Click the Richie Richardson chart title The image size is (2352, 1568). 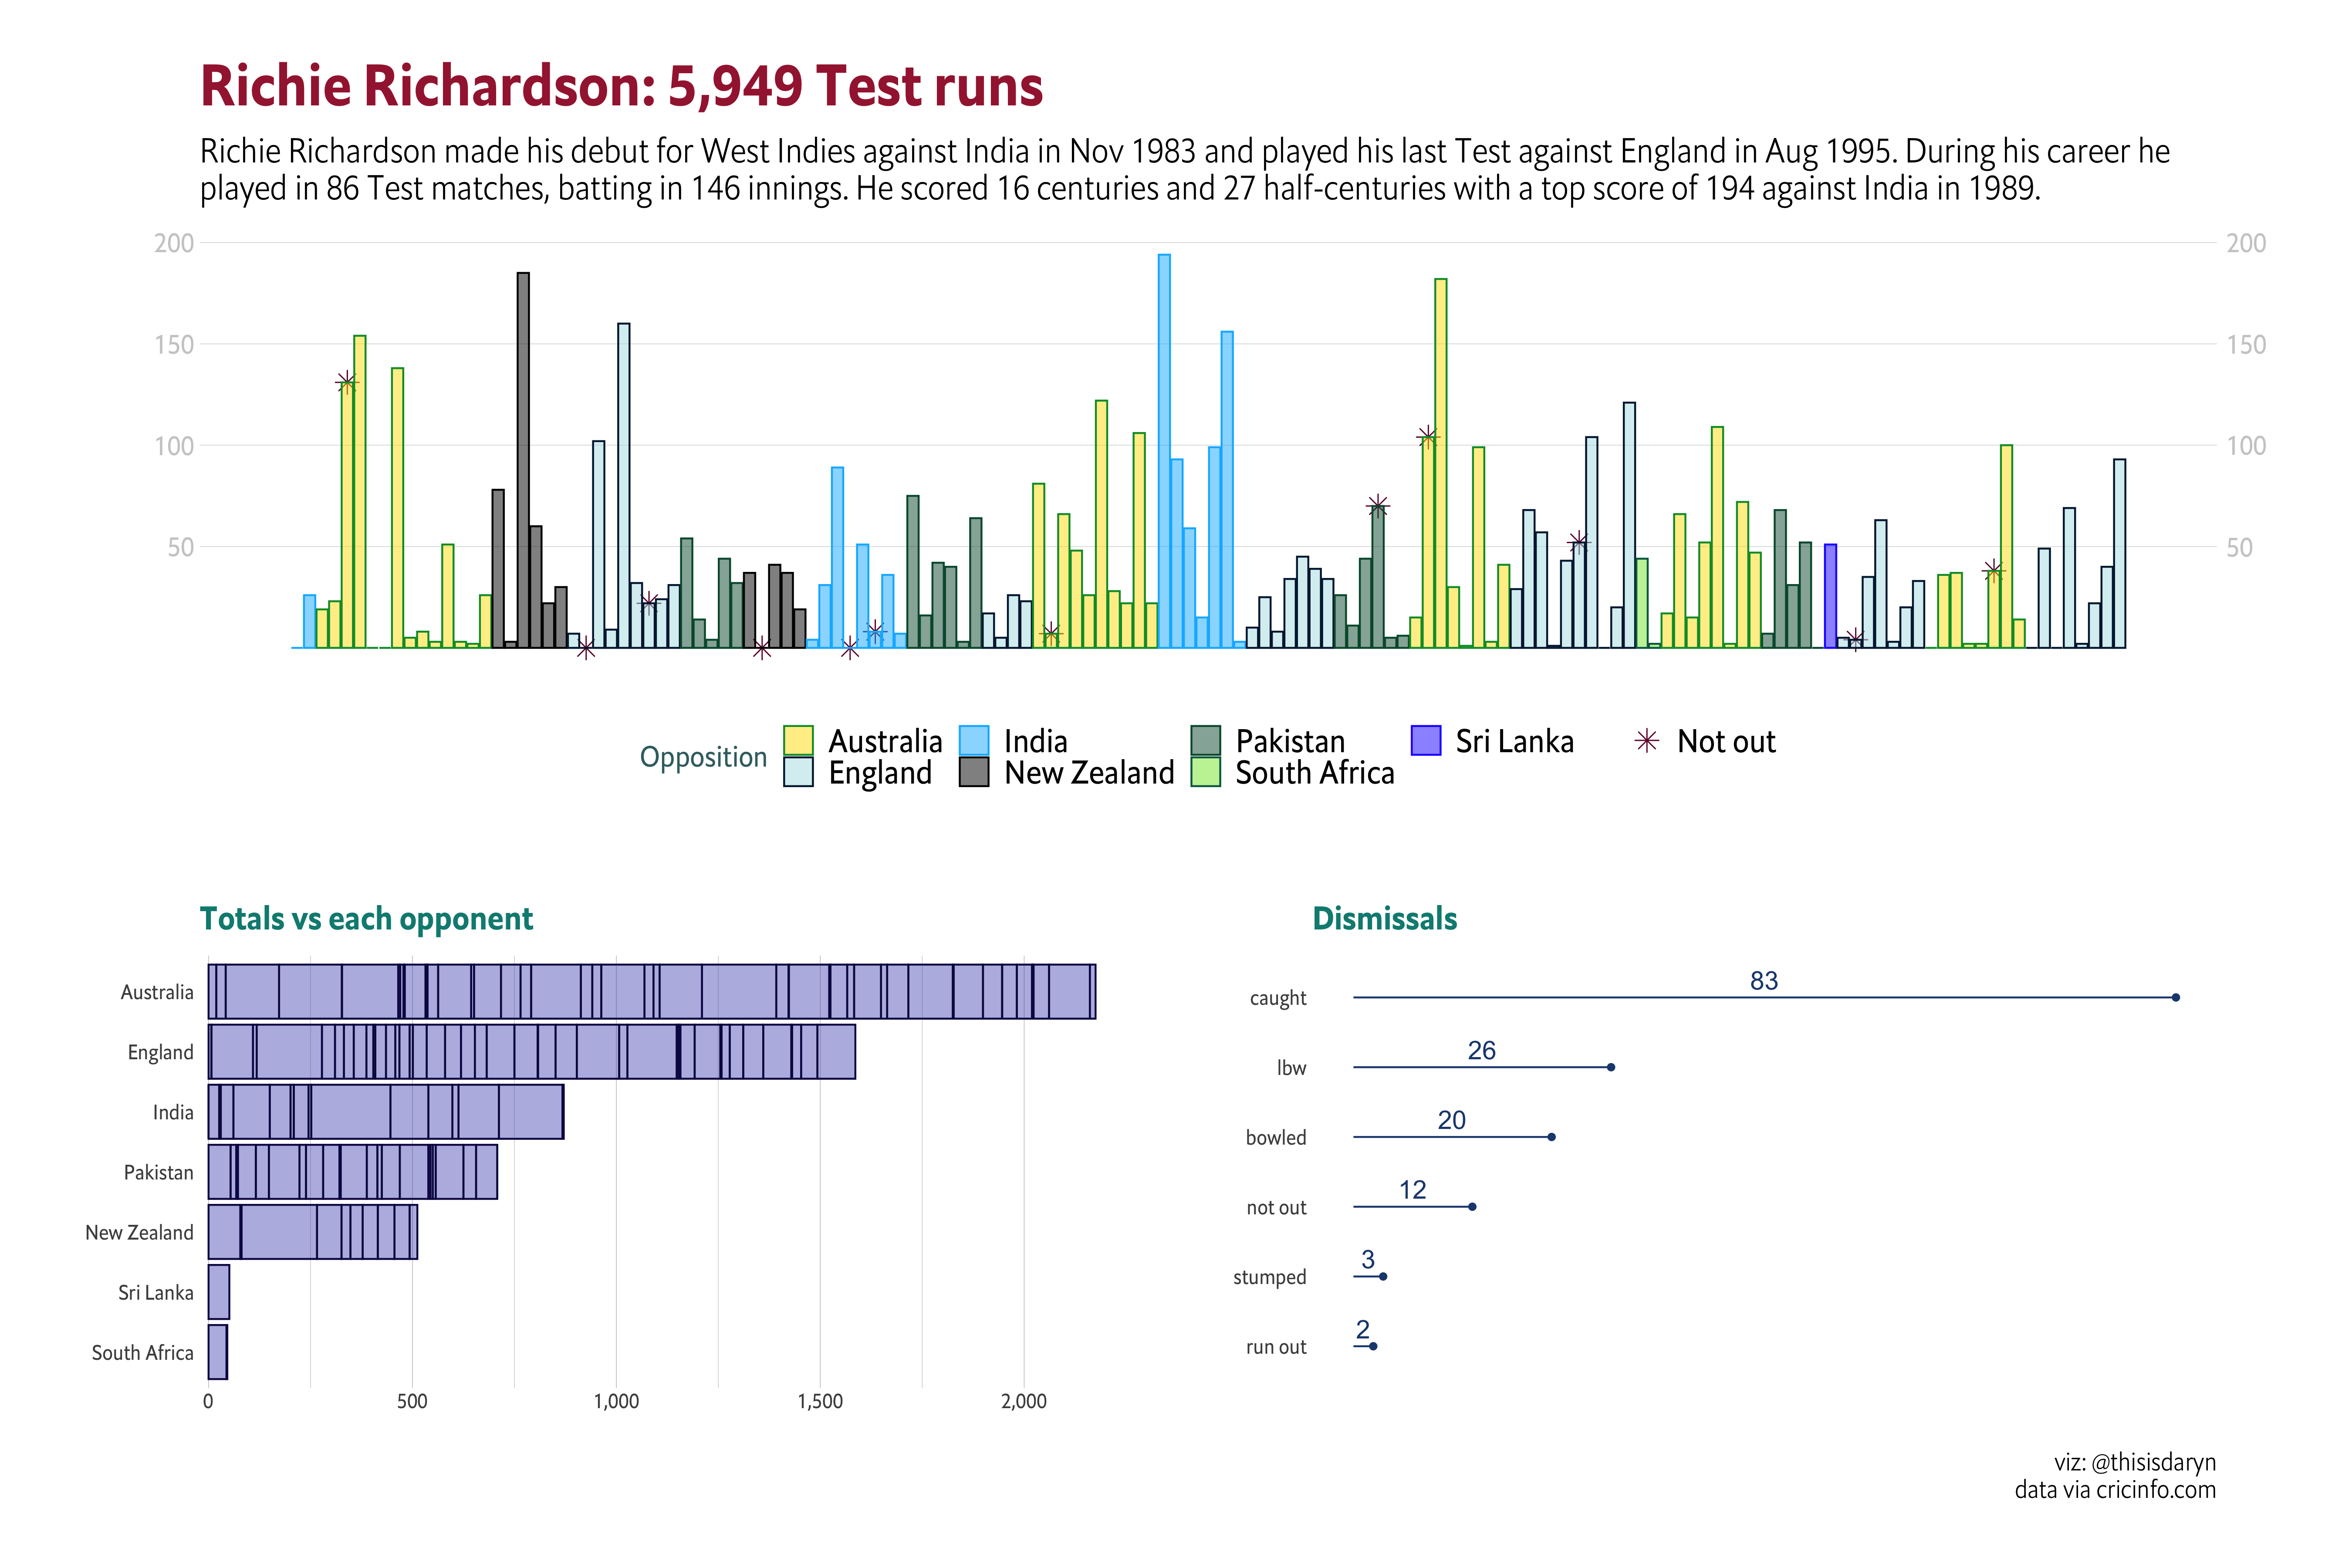click(621, 86)
